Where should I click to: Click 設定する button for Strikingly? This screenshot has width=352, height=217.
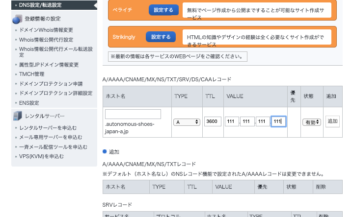coord(161,37)
